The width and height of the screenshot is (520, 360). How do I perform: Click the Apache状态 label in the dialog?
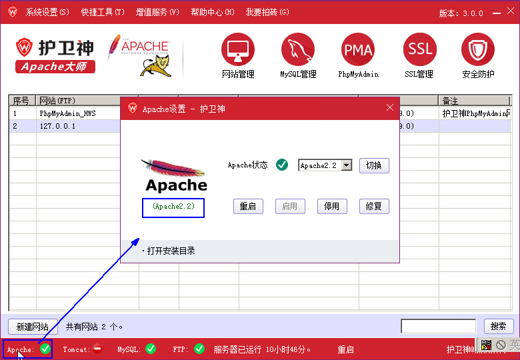point(248,165)
